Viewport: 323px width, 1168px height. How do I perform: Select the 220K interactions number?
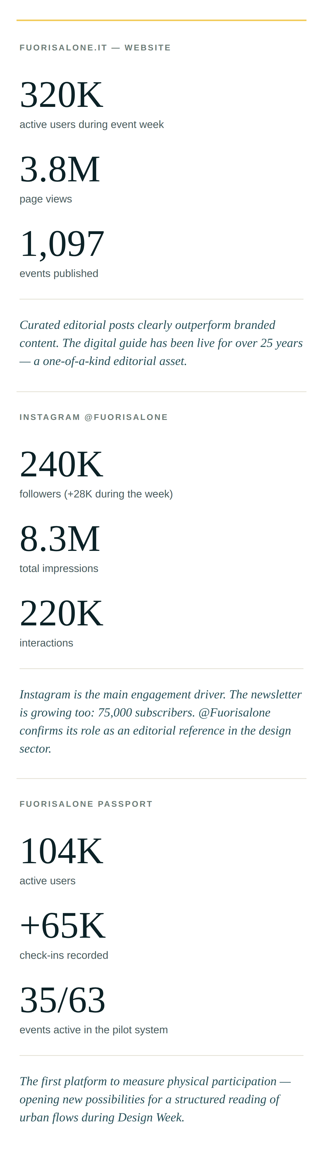pos(62,613)
